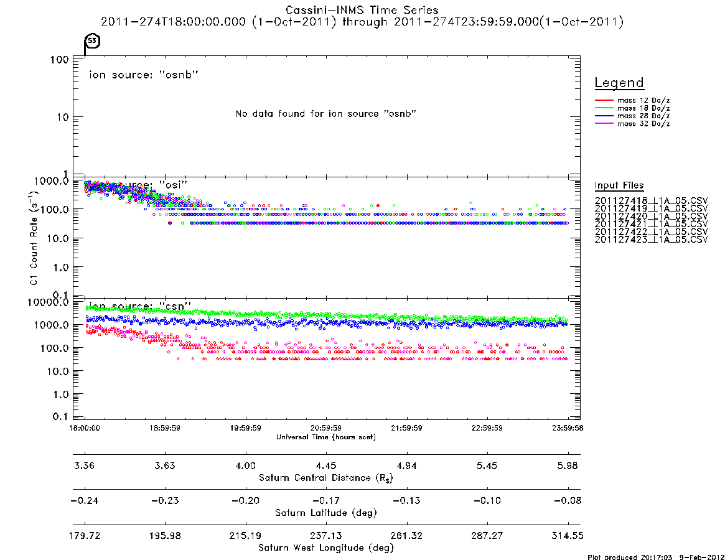Click the date range subtitle starting 2011-274T18:00:00.000
Image resolution: width=725 pixels, height=560 pixels.
click(x=362, y=22)
